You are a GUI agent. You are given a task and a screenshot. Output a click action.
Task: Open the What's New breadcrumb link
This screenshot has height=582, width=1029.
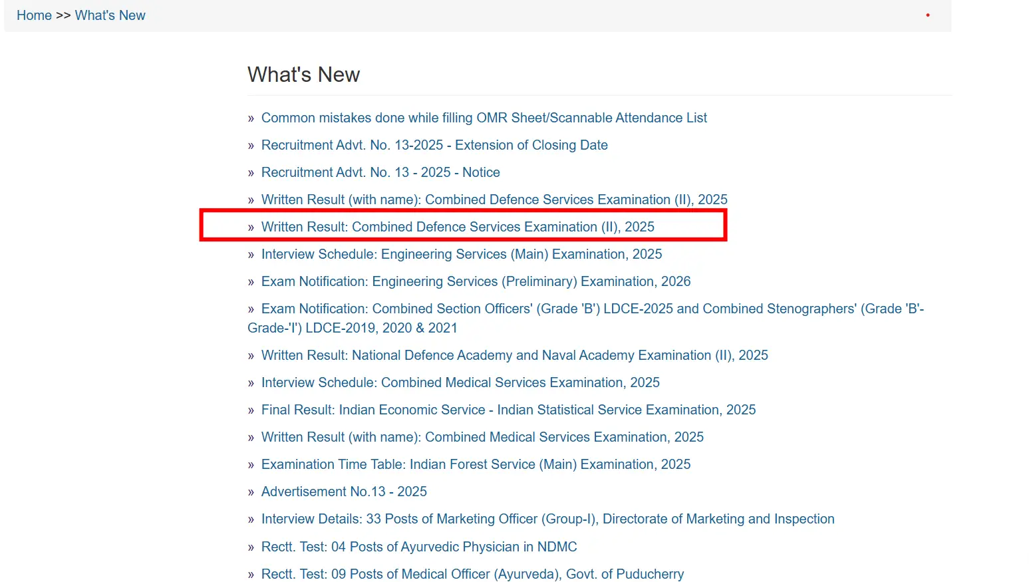pos(110,15)
